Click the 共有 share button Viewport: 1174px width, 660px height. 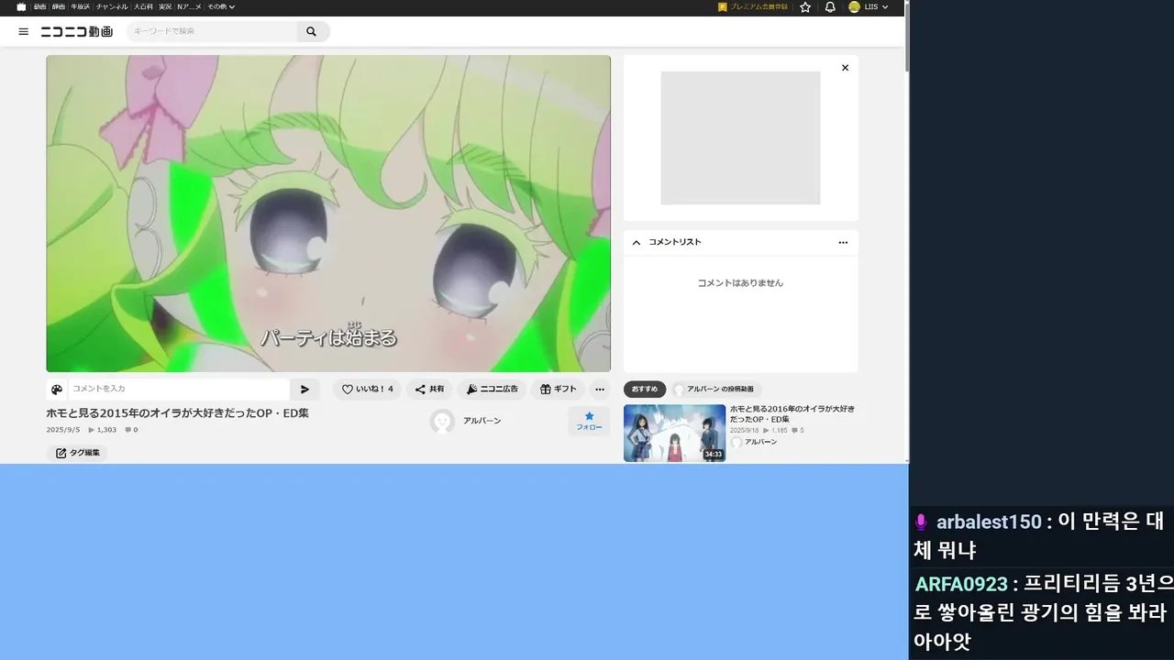(429, 389)
